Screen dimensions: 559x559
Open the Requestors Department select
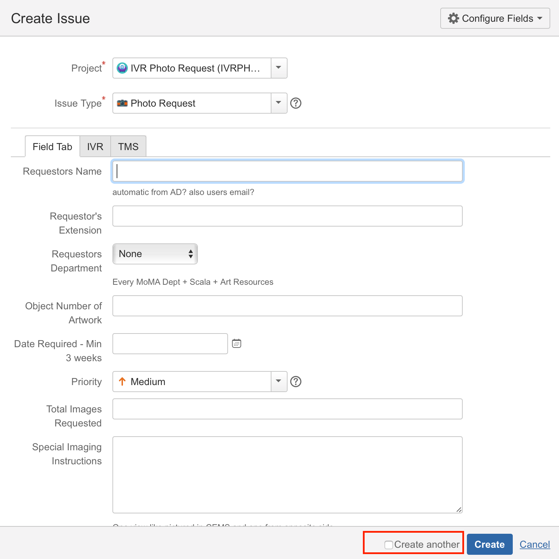(155, 254)
